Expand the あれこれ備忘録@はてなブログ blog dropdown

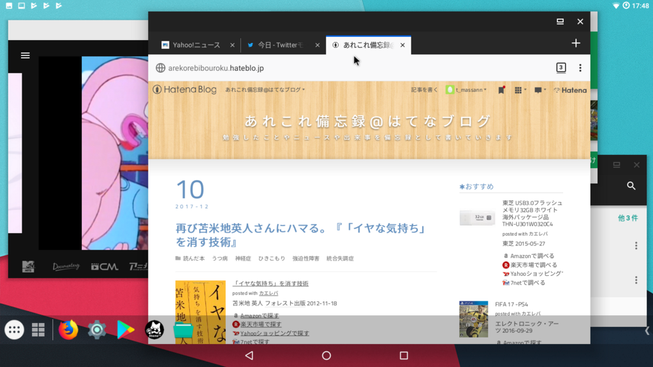click(x=265, y=89)
